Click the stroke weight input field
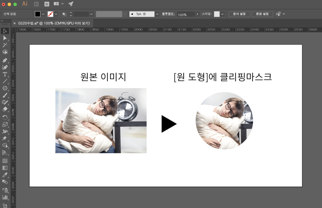 click(x=81, y=14)
